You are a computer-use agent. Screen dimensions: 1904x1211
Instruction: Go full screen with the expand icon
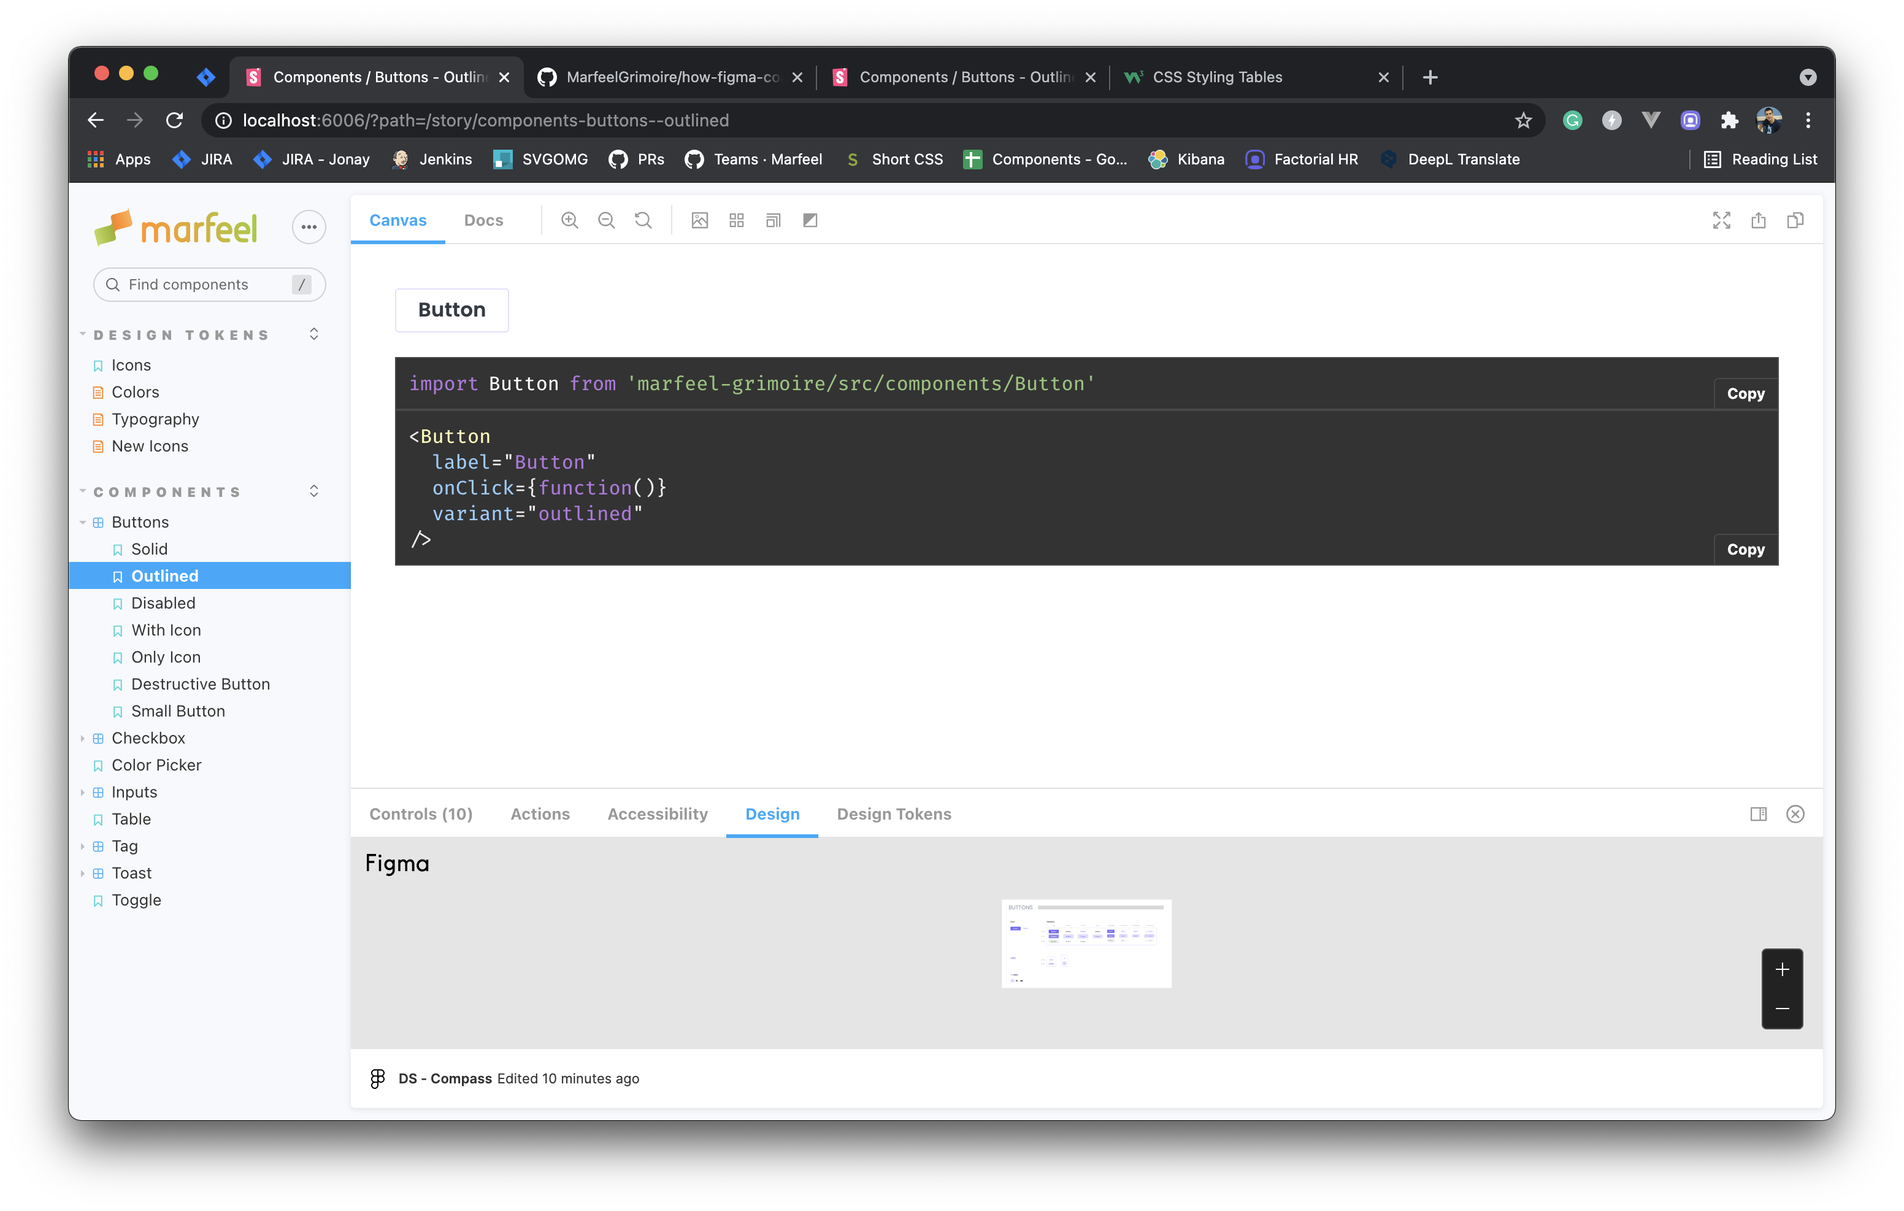pyautogui.click(x=1721, y=221)
